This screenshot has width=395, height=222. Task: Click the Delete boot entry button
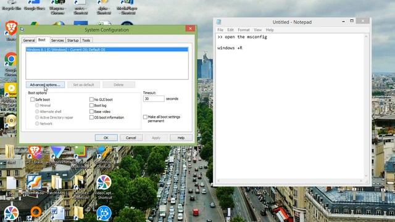click(118, 85)
